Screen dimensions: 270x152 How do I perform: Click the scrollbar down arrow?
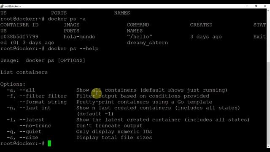point(268,147)
